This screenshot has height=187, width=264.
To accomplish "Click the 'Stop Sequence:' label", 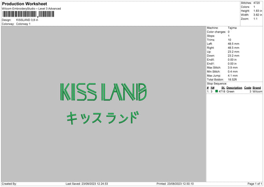I will pos(217,84).
